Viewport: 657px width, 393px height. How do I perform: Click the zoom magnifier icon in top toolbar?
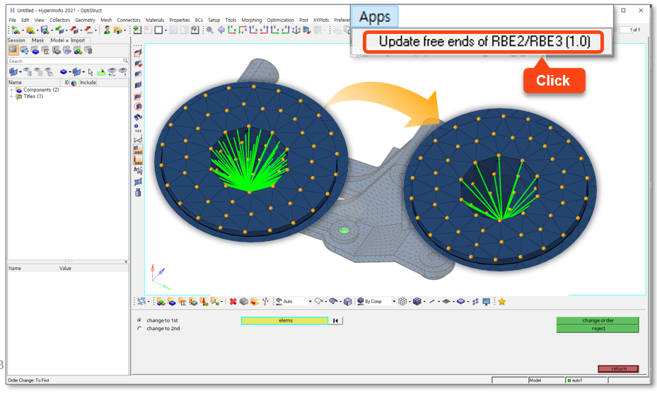click(x=210, y=30)
